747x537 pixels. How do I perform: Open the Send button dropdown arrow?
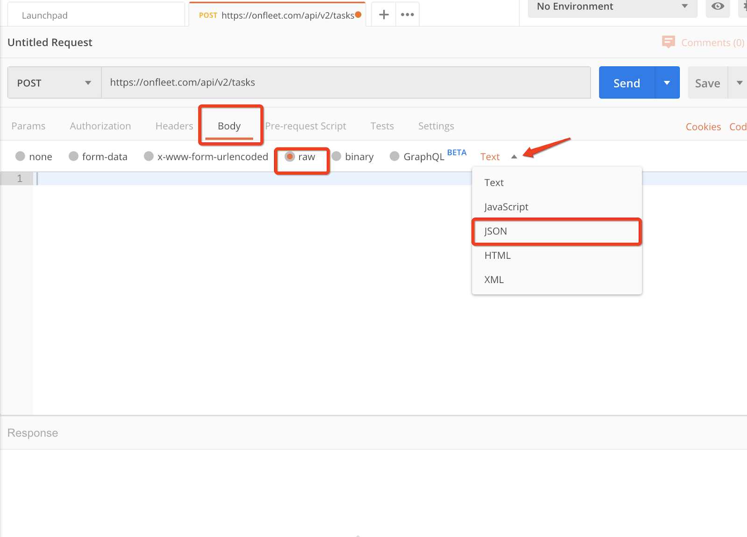pos(667,83)
